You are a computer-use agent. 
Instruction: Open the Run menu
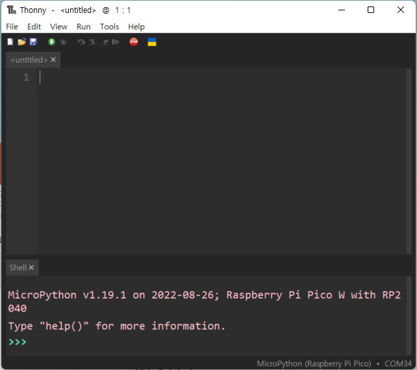click(84, 27)
